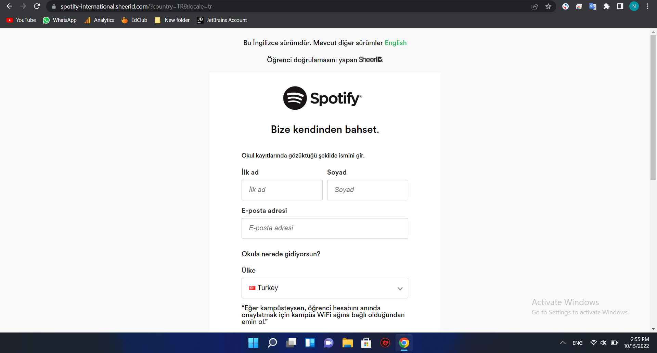This screenshot has height=353, width=657.
Task: Click the browser reload page icon
Action: click(37, 6)
